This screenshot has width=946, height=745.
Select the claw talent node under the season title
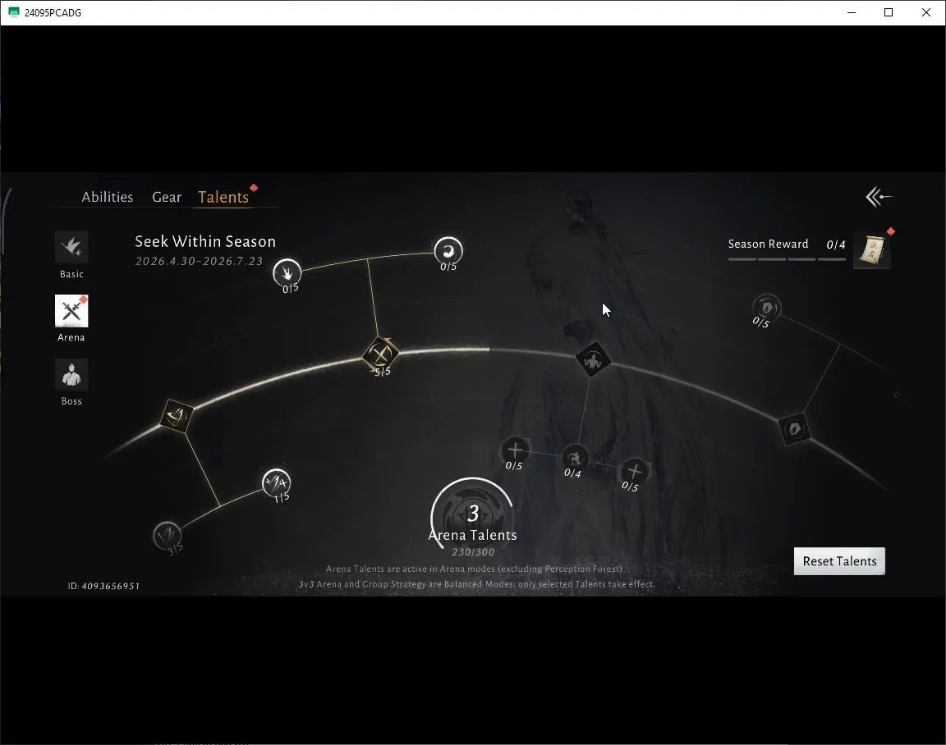(x=287, y=273)
